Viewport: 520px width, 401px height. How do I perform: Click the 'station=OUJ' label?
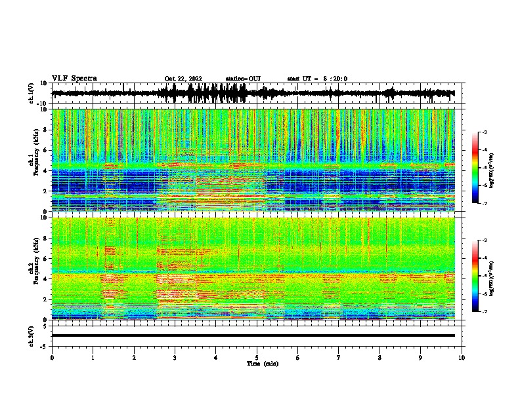point(243,79)
